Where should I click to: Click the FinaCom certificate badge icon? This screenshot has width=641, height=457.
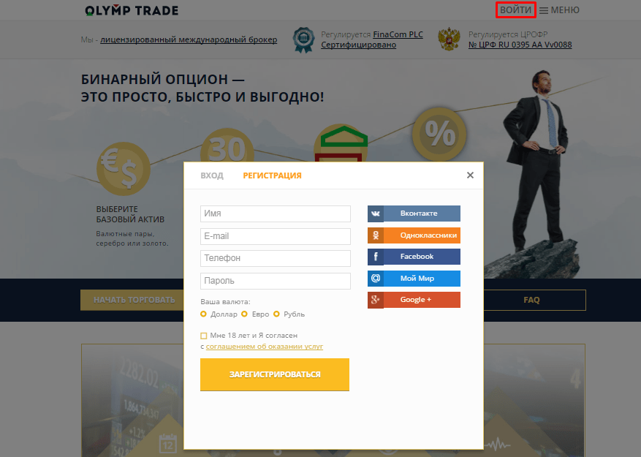[x=304, y=39]
